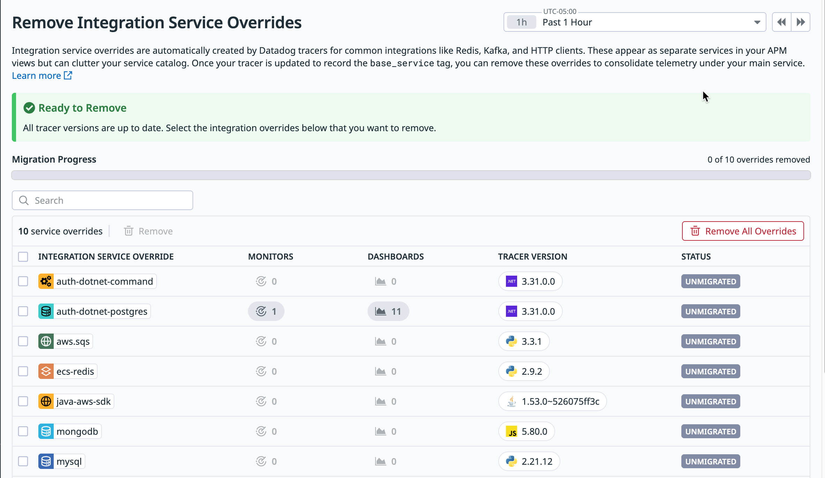825x478 pixels.
Task: Click the Migration Progress bar
Action: tap(411, 175)
